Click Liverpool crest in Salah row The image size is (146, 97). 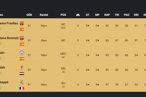pos(22,68)
